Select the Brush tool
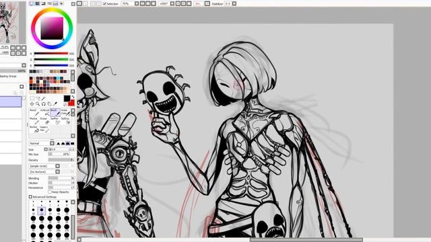The image size is (431, 242). [x=55, y=112]
